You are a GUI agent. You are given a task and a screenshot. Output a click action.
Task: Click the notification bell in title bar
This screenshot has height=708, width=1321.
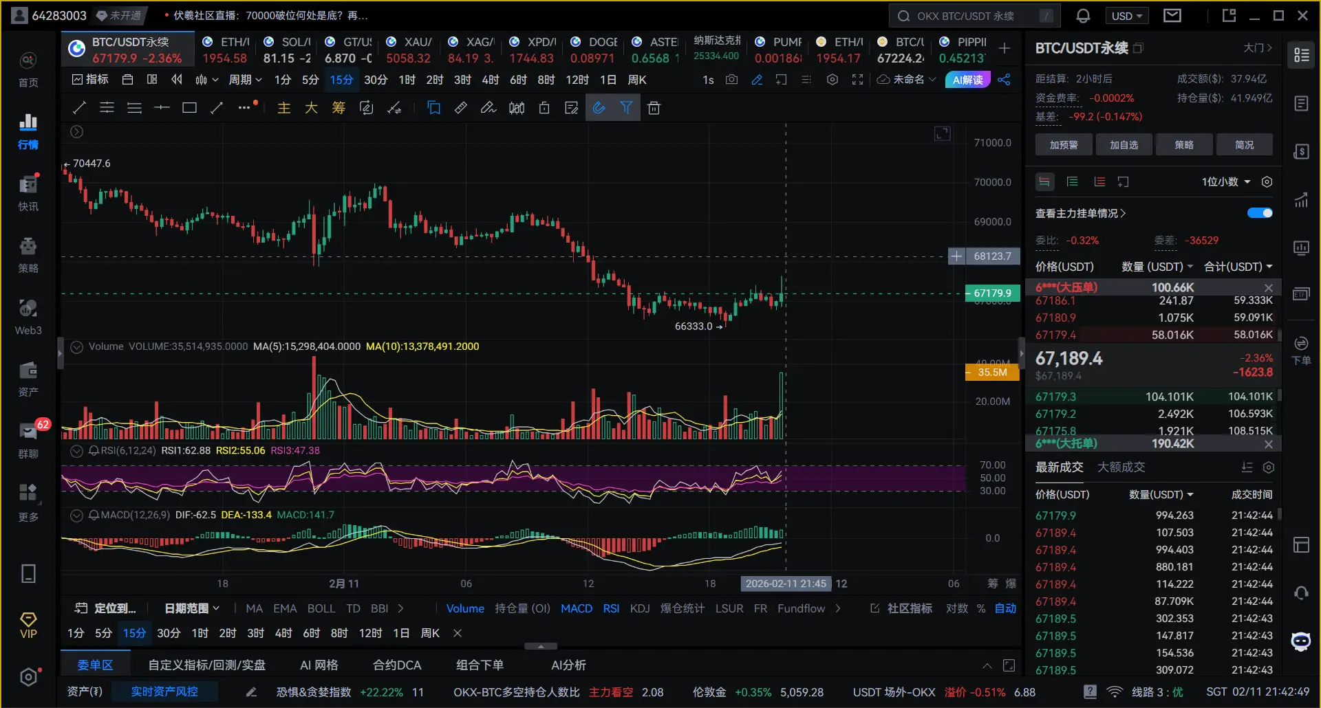[x=1083, y=16]
